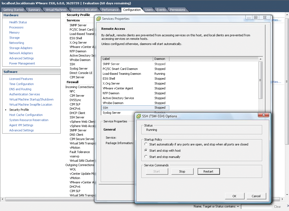289x211 pixels.
Task: Open Networking hardware page
Action: click(17, 43)
